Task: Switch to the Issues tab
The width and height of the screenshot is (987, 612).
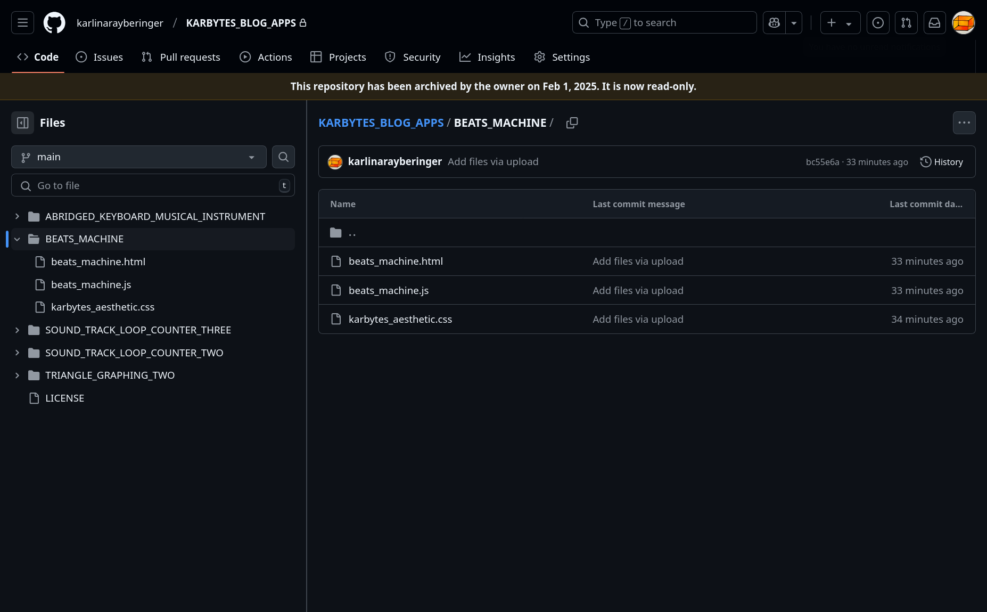Action: point(100,57)
